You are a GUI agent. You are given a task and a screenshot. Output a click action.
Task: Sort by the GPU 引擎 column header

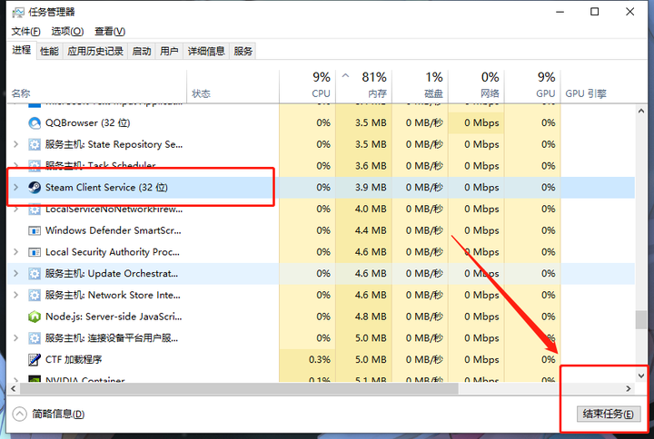[599, 87]
